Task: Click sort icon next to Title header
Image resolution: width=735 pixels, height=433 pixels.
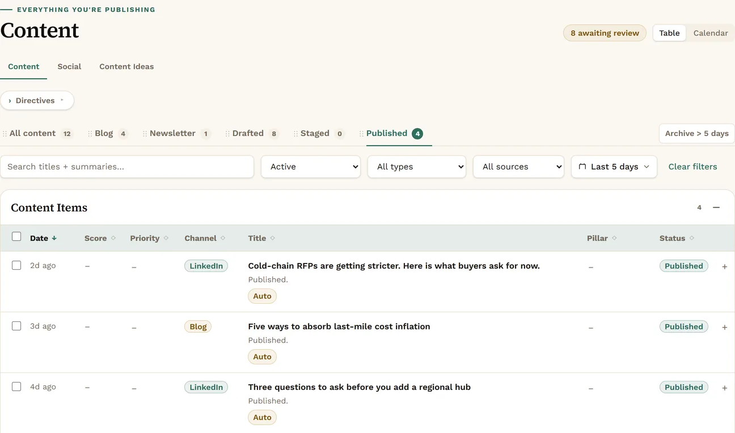Action: pos(273,238)
